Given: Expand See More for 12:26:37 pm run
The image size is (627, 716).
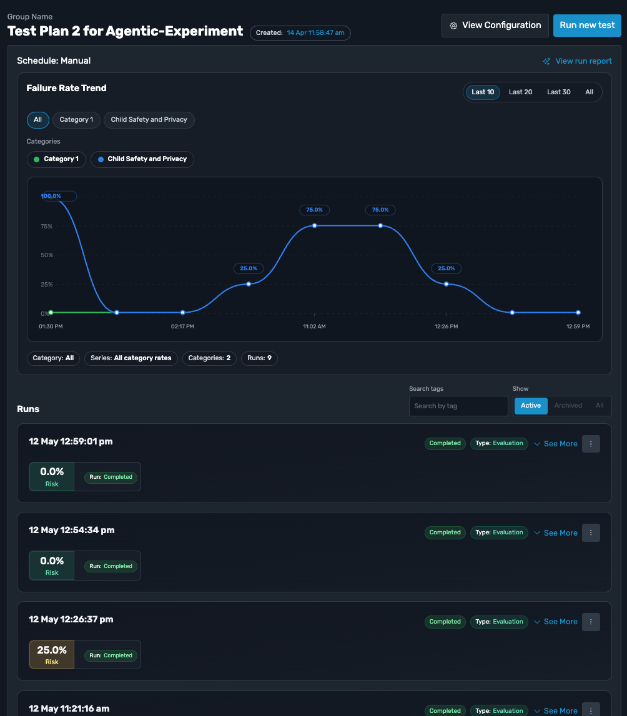Looking at the screenshot, I should (556, 622).
